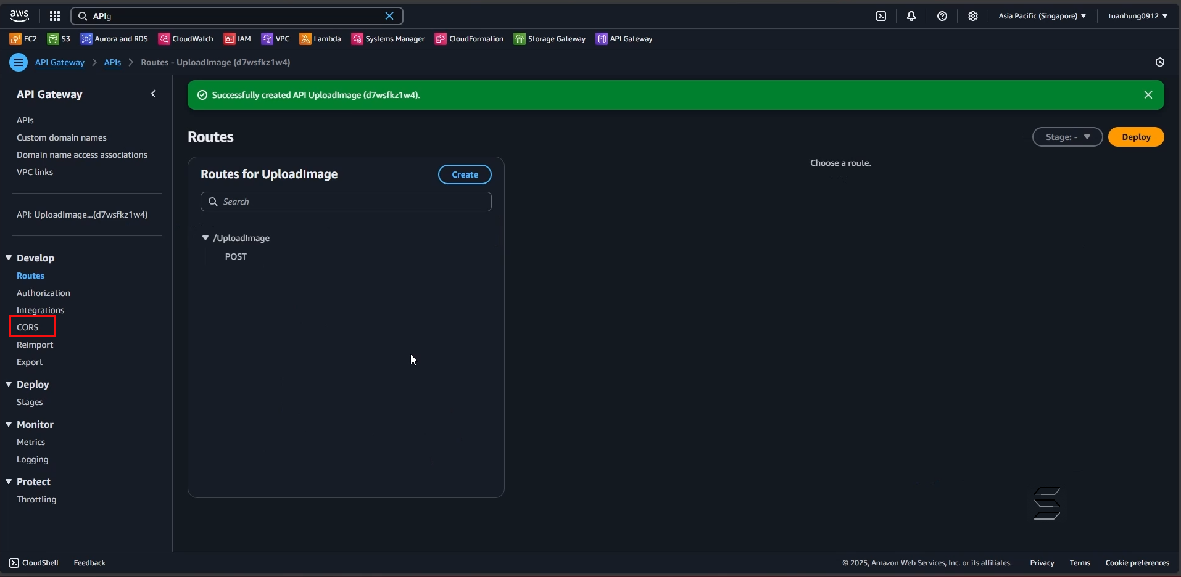Image resolution: width=1181 pixels, height=577 pixels.
Task: Open the help question mark icon
Action: (942, 16)
